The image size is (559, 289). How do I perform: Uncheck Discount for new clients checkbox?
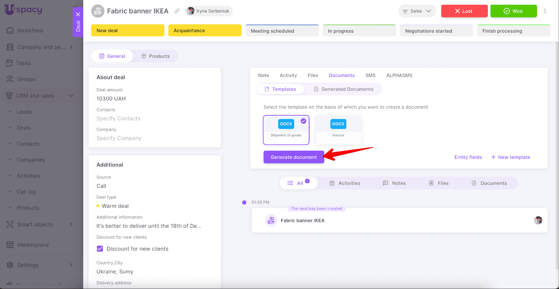tap(100, 249)
